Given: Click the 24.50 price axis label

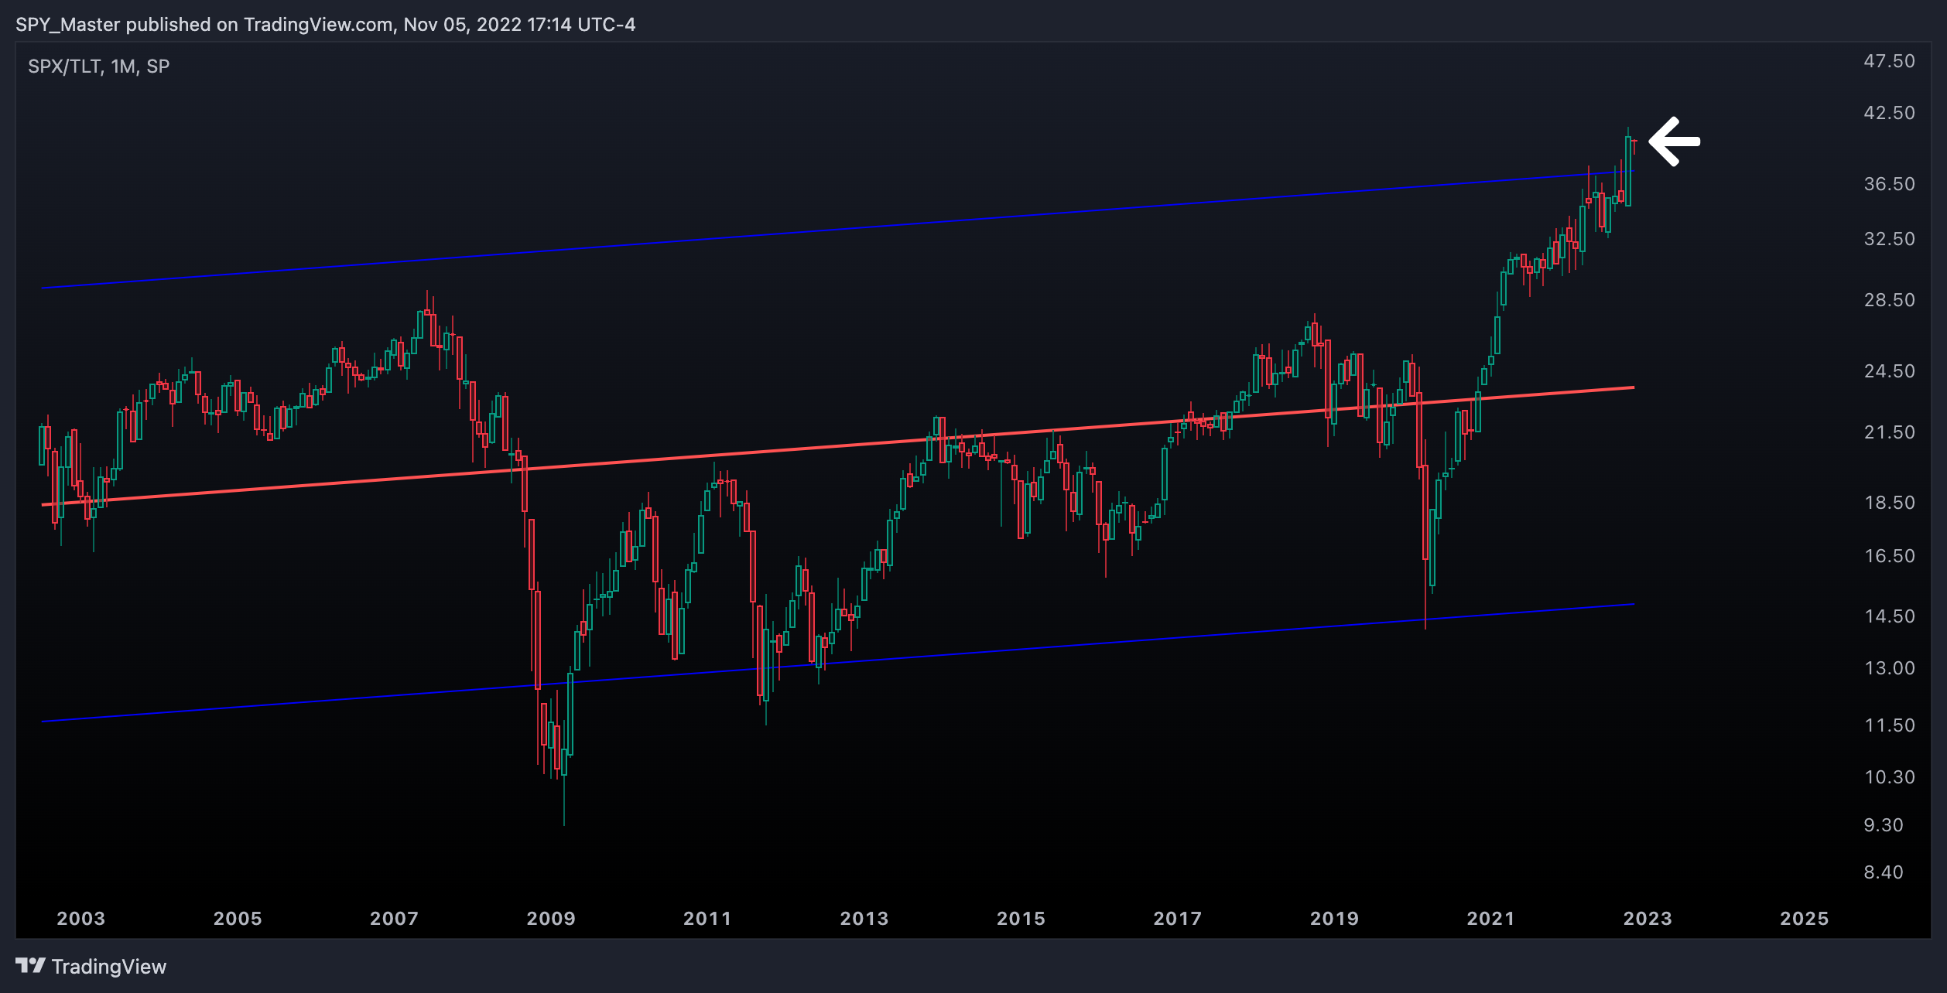Looking at the screenshot, I should coord(1889,371).
